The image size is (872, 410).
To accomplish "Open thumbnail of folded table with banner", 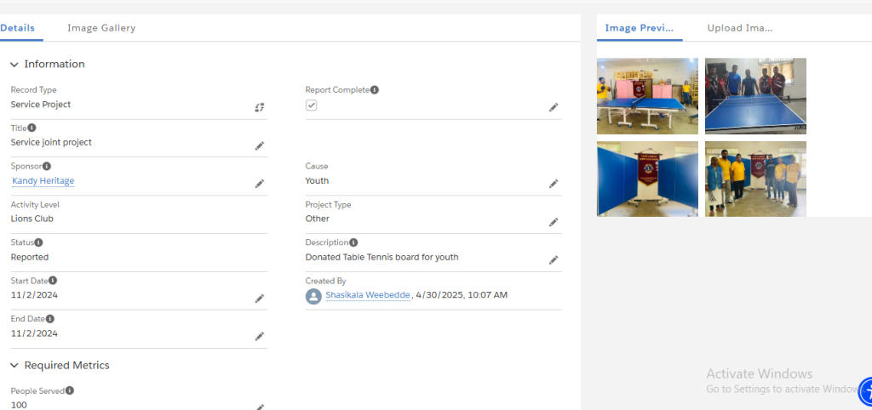I will click(647, 179).
